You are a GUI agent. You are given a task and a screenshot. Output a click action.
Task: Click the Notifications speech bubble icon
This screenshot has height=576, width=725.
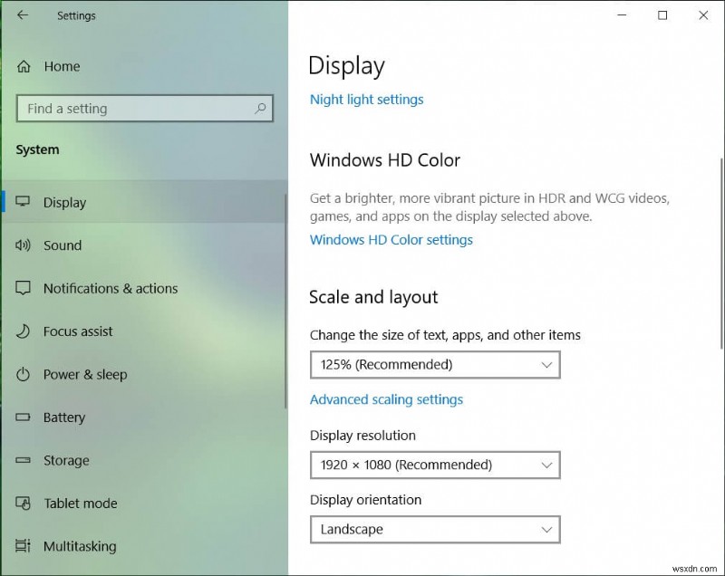tap(23, 288)
